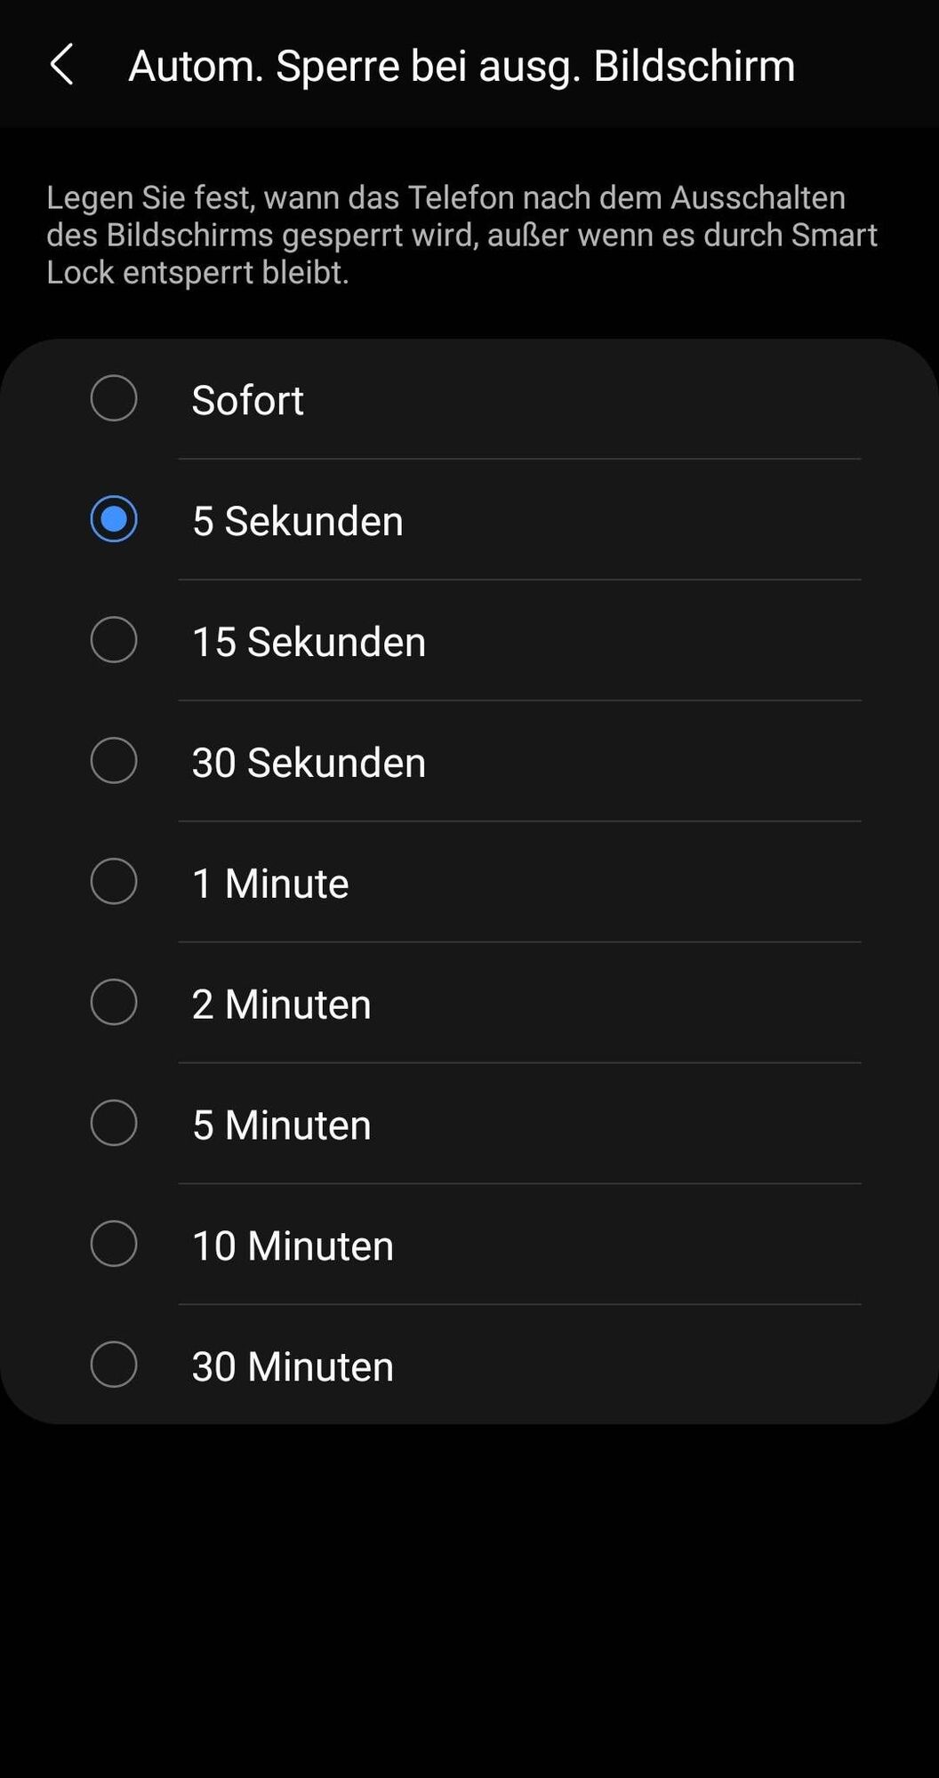The image size is (939, 1778).
Task: Choose the 15 Sekunden radio circle
Action: (114, 639)
